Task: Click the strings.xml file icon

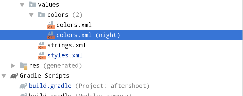Action: pyautogui.click(x=42, y=45)
